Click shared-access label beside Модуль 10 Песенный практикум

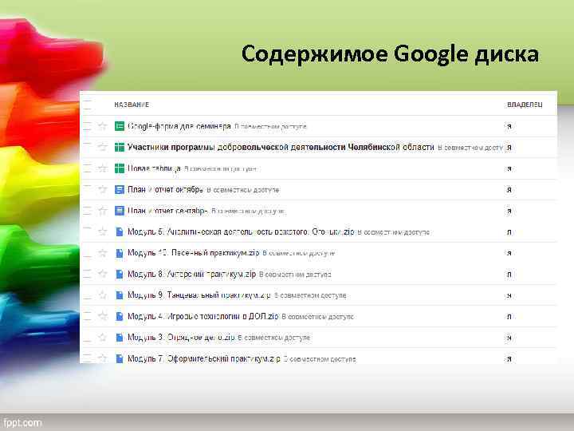(299, 253)
